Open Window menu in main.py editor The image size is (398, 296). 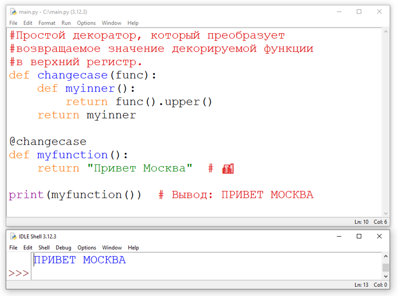(111, 23)
